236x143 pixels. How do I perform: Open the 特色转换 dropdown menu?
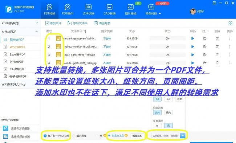[x=153, y=9]
